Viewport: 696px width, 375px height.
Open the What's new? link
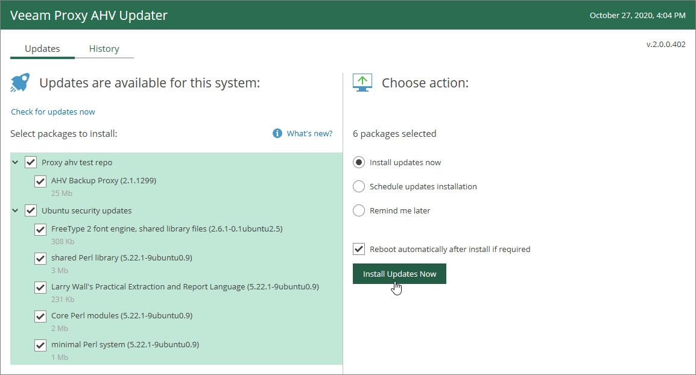pos(309,133)
